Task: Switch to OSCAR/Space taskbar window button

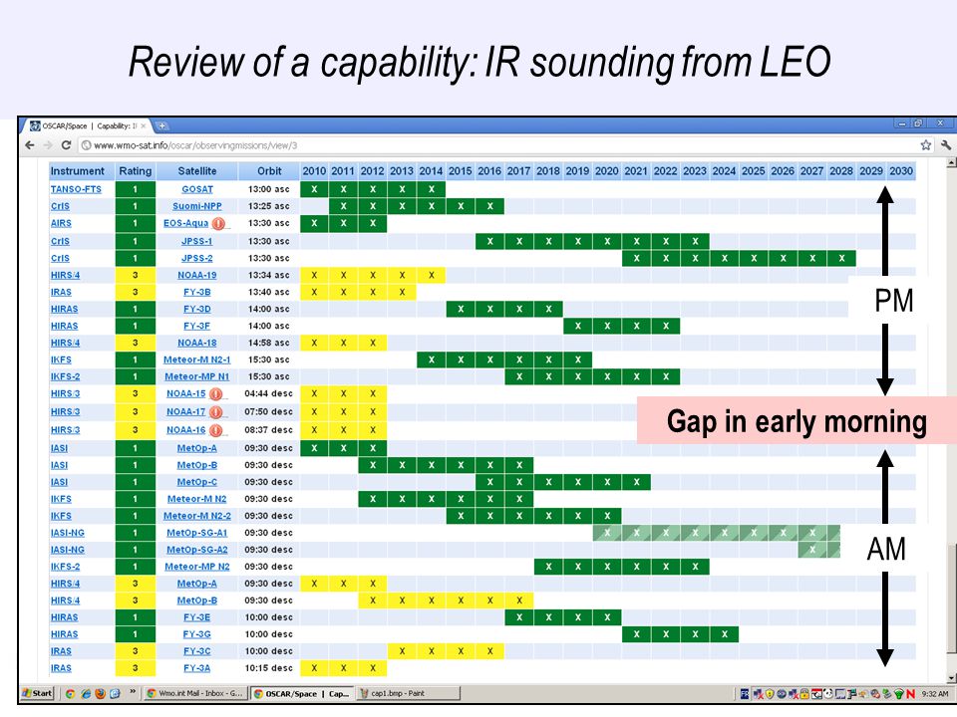Action: (302, 693)
